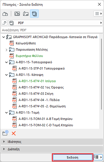Select A-RD1-15-ΚΤΨ-01 Ισόγειο item
Viewport: 104px width, 162px height.
tap(37, 81)
